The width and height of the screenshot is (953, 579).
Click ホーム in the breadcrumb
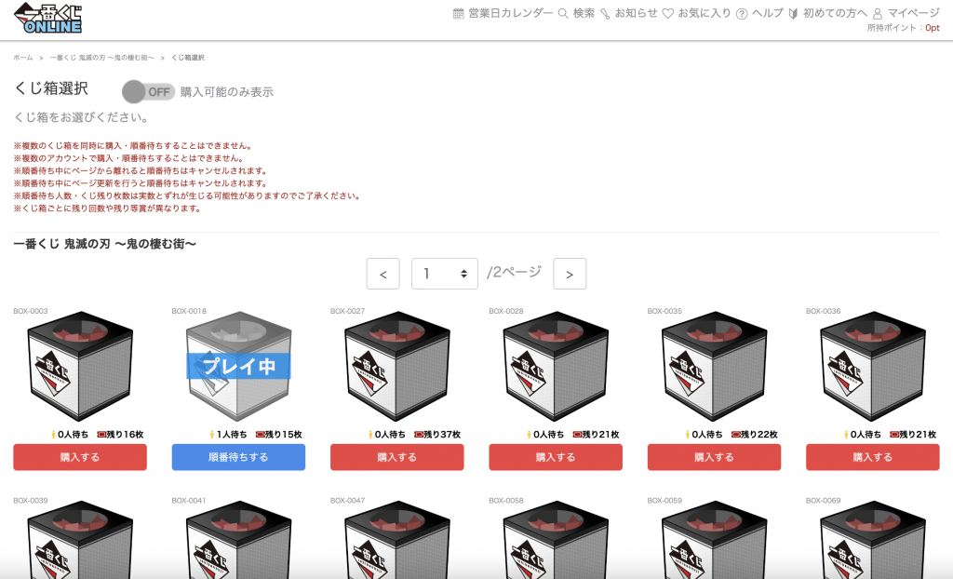tap(23, 58)
